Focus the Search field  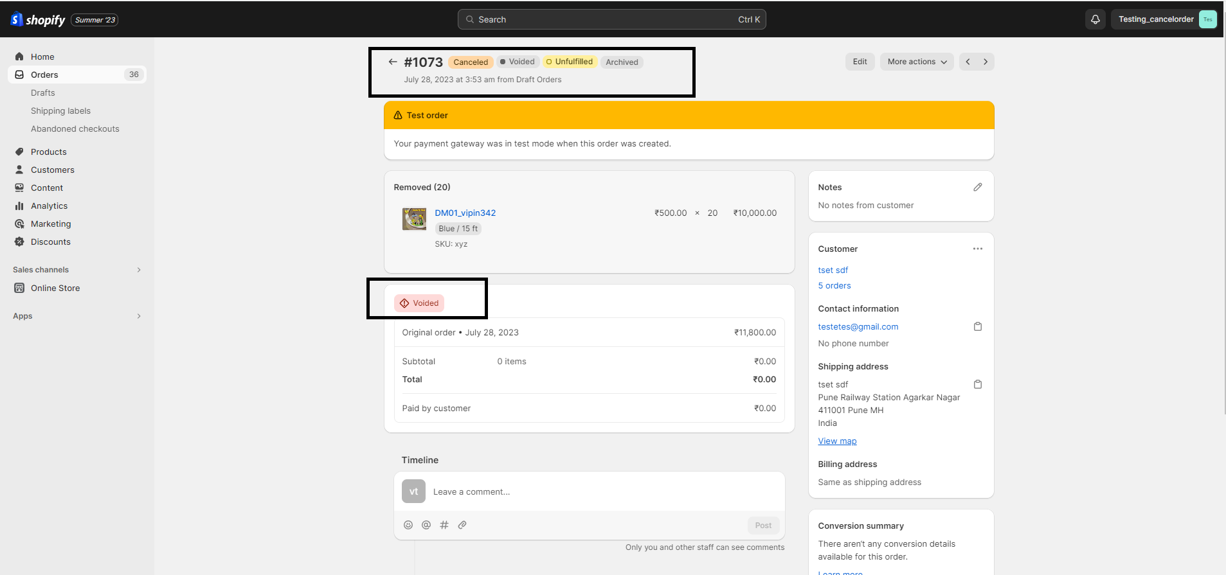[x=612, y=19]
